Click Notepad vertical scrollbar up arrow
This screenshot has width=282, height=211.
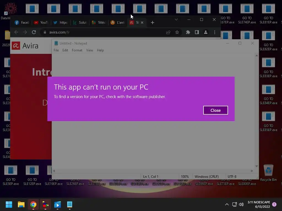(x=256, y=55)
